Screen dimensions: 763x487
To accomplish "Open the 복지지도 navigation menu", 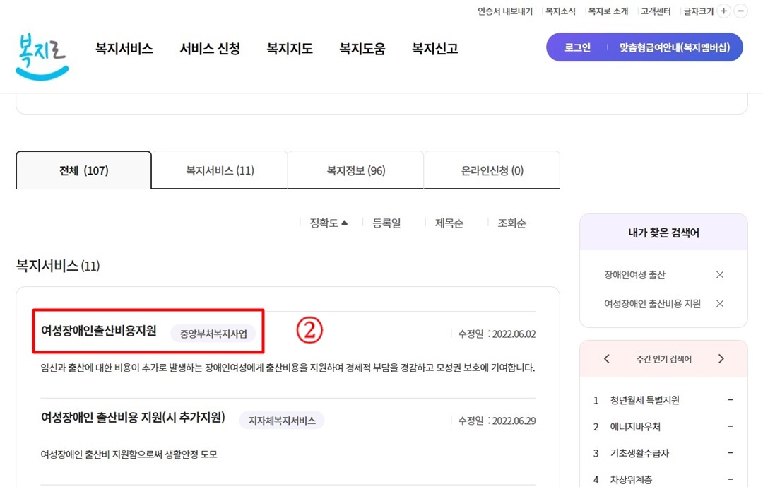I will [289, 49].
